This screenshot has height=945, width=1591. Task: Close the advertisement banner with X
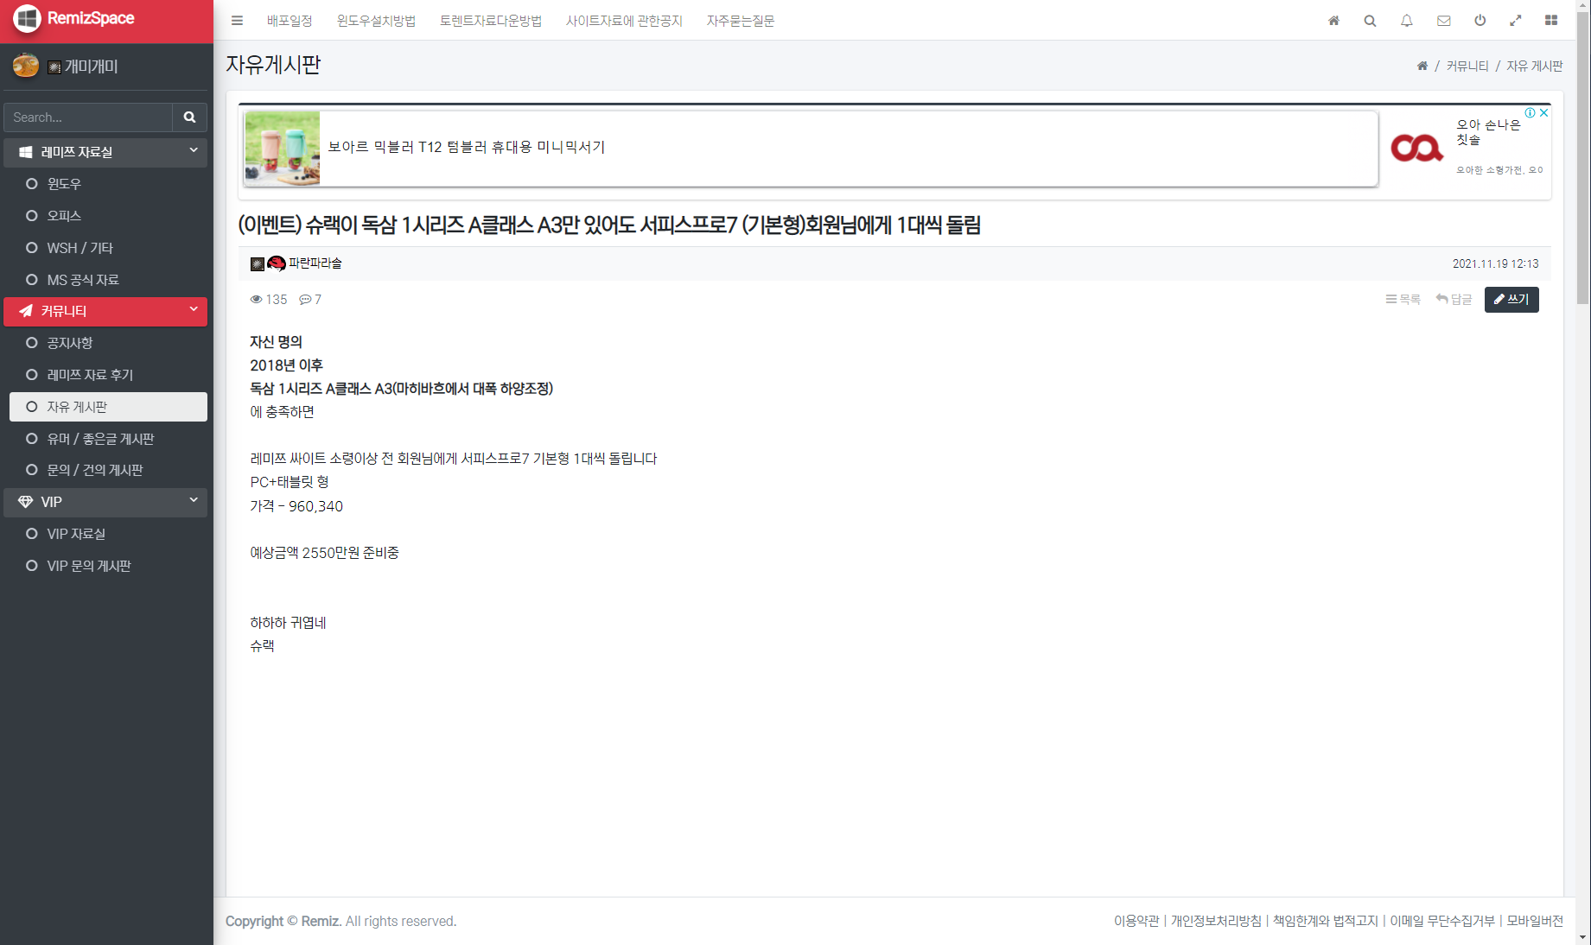click(x=1543, y=113)
